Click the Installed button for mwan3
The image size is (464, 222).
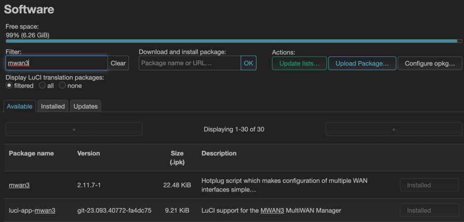[x=429, y=185]
